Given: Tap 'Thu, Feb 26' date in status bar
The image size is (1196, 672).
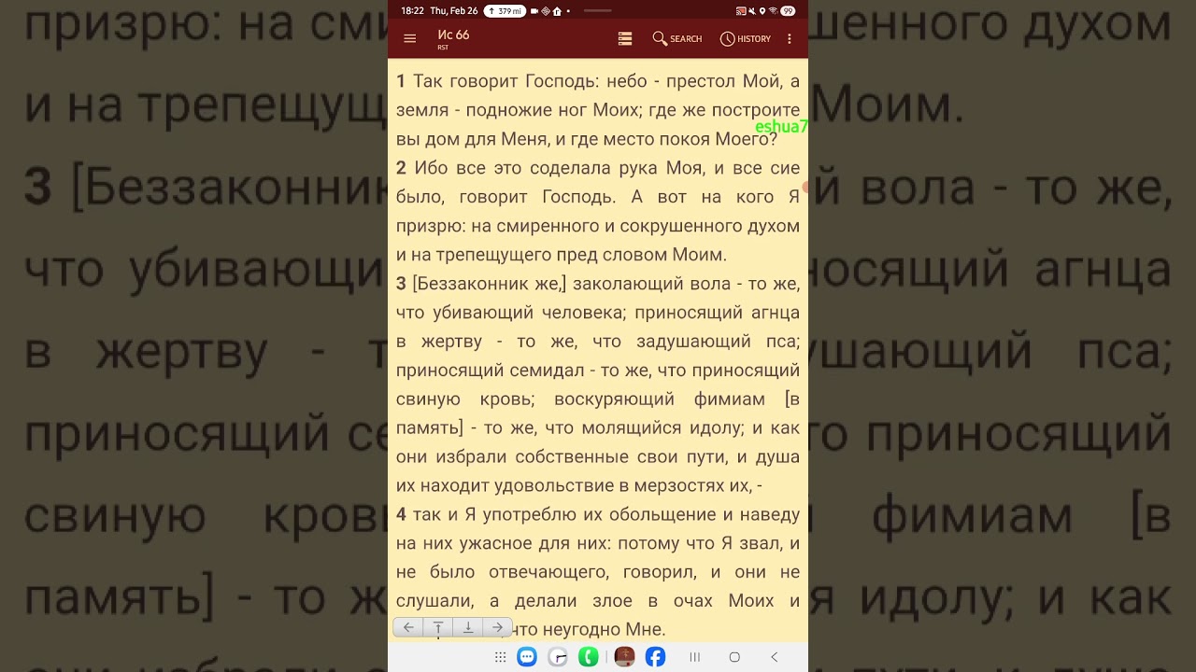Looking at the screenshot, I should 454,11.
